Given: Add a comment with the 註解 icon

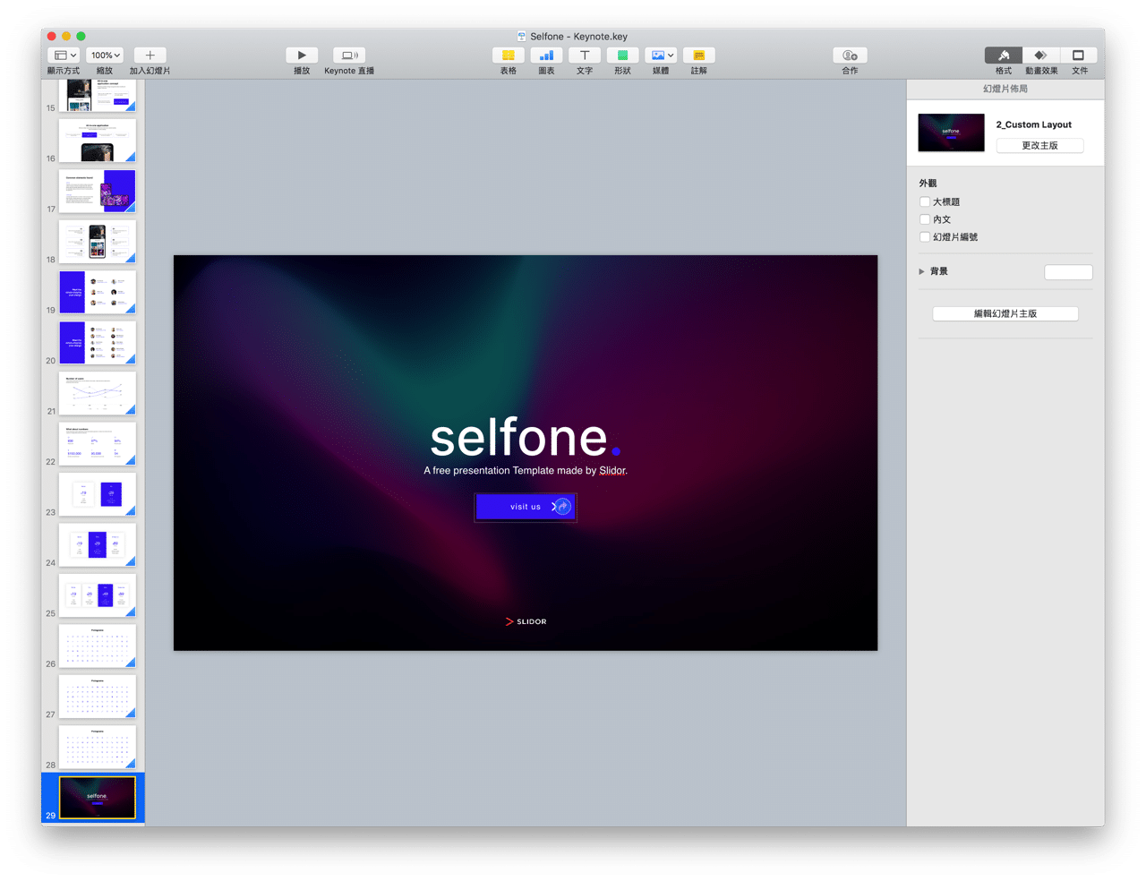Looking at the screenshot, I should tap(698, 56).
